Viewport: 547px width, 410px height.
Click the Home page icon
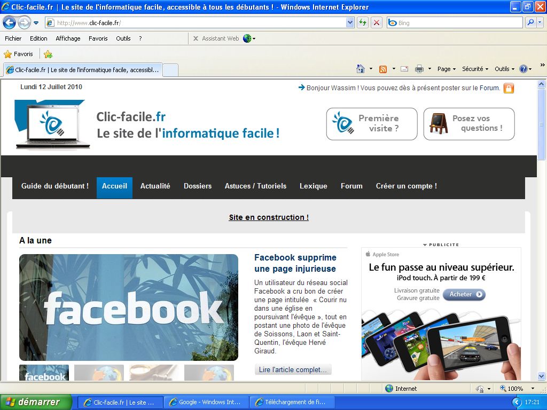pos(361,69)
